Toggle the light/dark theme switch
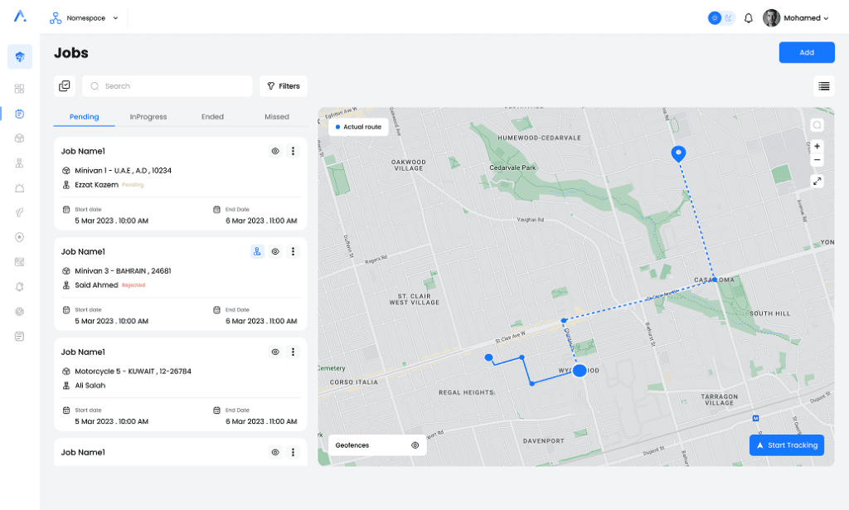Viewport: 849px width, 510px height. (x=721, y=18)
